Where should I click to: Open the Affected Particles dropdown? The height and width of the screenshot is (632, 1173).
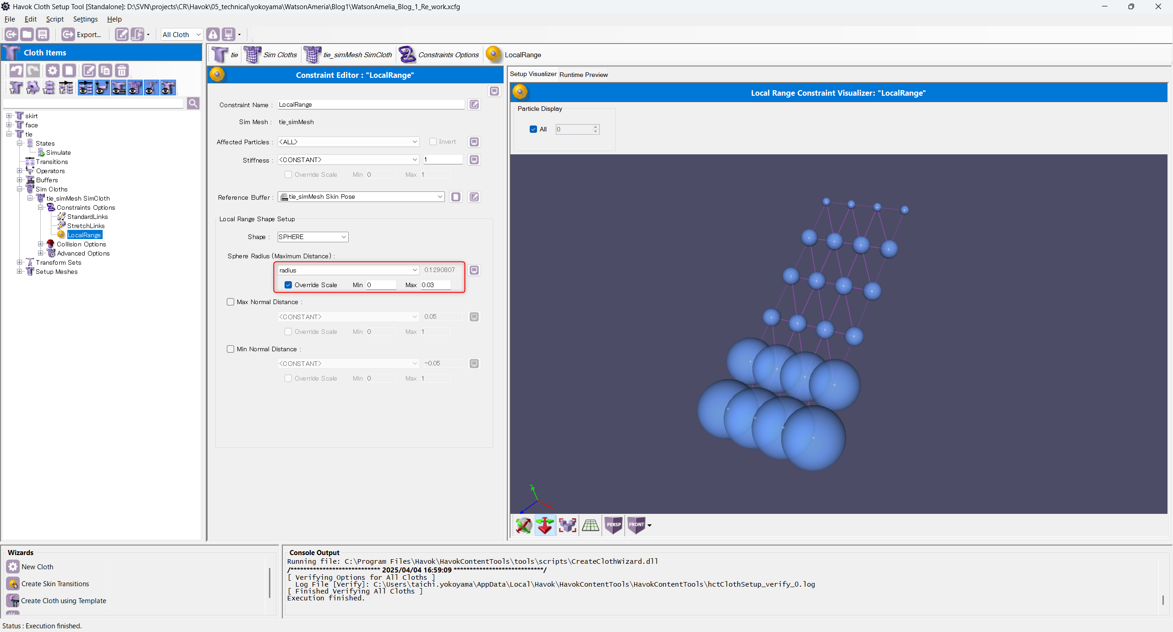point(348,142)
